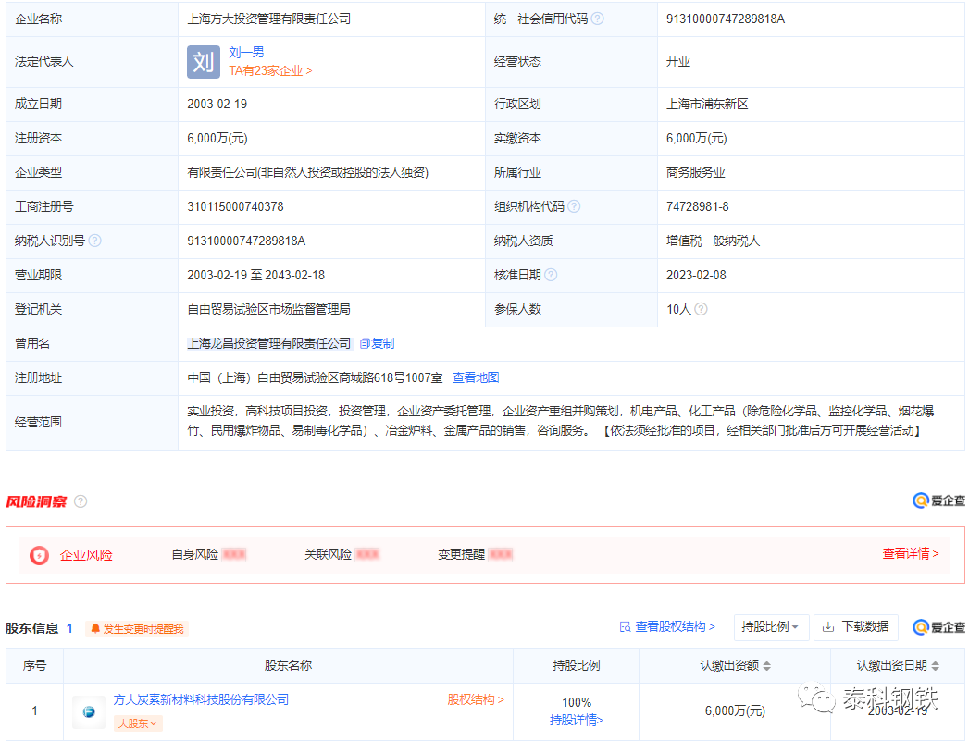Open 方大炭素新材料科技股份有限公司 shareholder link
The image size is (969, 741).
[201, 699]
